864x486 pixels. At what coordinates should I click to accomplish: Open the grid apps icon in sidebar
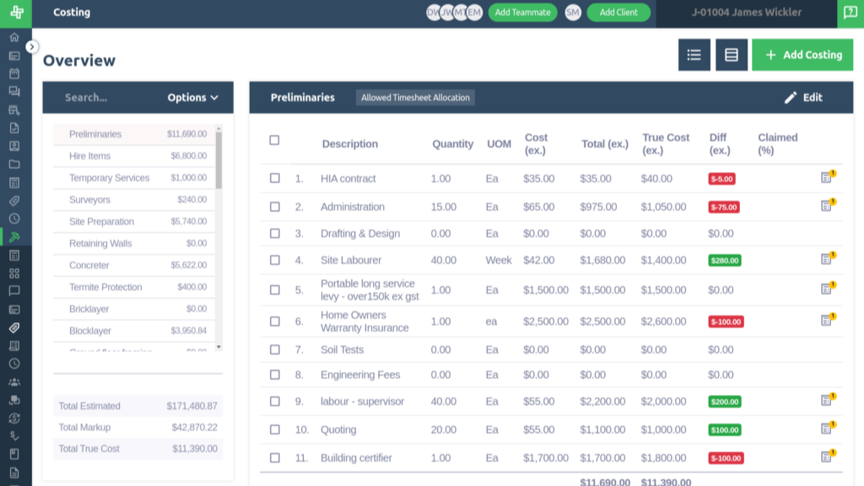point(14,273)
